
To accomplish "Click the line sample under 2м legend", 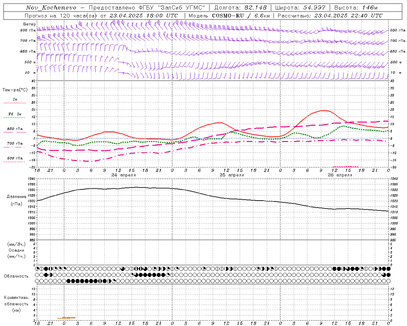I will click(15, 103).
